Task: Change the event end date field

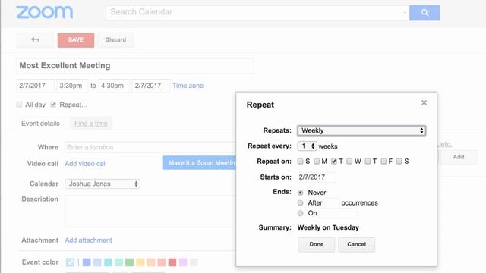Action: (150, 86)
